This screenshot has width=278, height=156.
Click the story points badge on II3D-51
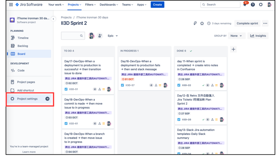(95, 89)
